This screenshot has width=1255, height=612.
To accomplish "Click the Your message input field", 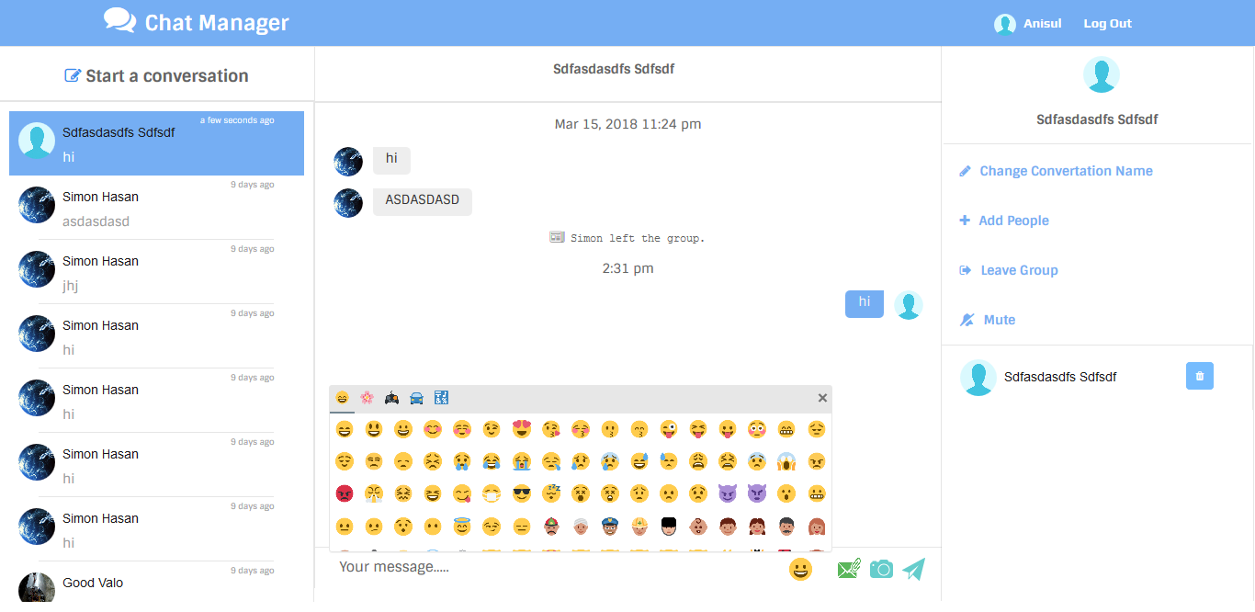I will (x=551, y=567).
